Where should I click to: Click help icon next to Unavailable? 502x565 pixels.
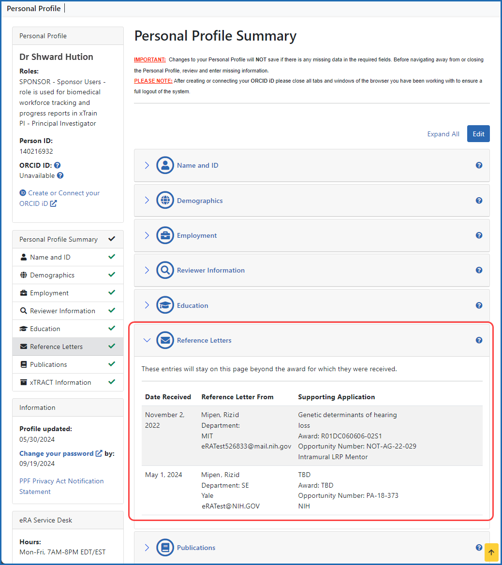(60, 175)
